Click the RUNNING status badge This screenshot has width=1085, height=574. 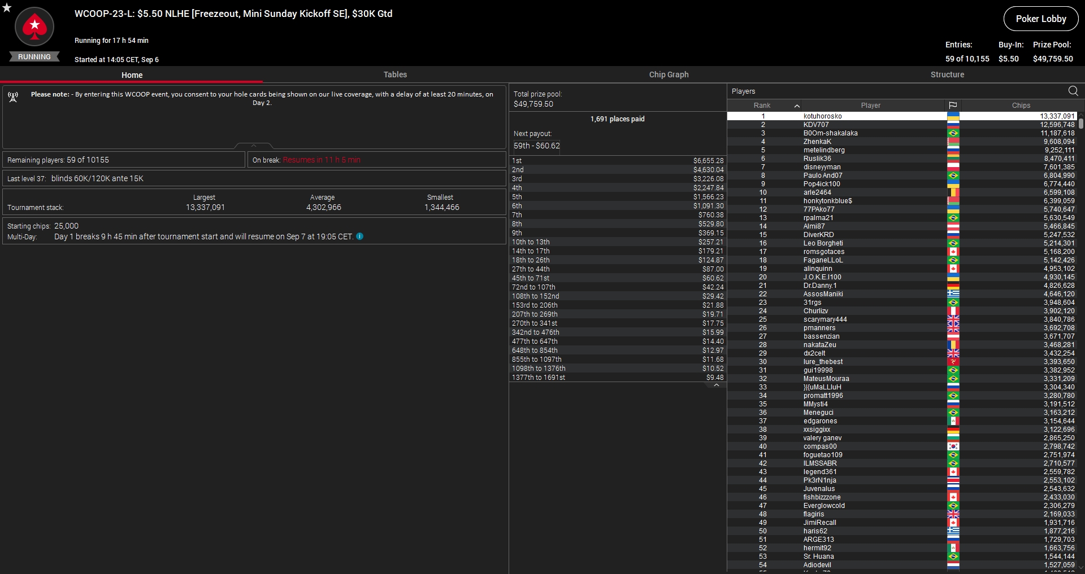34,57
